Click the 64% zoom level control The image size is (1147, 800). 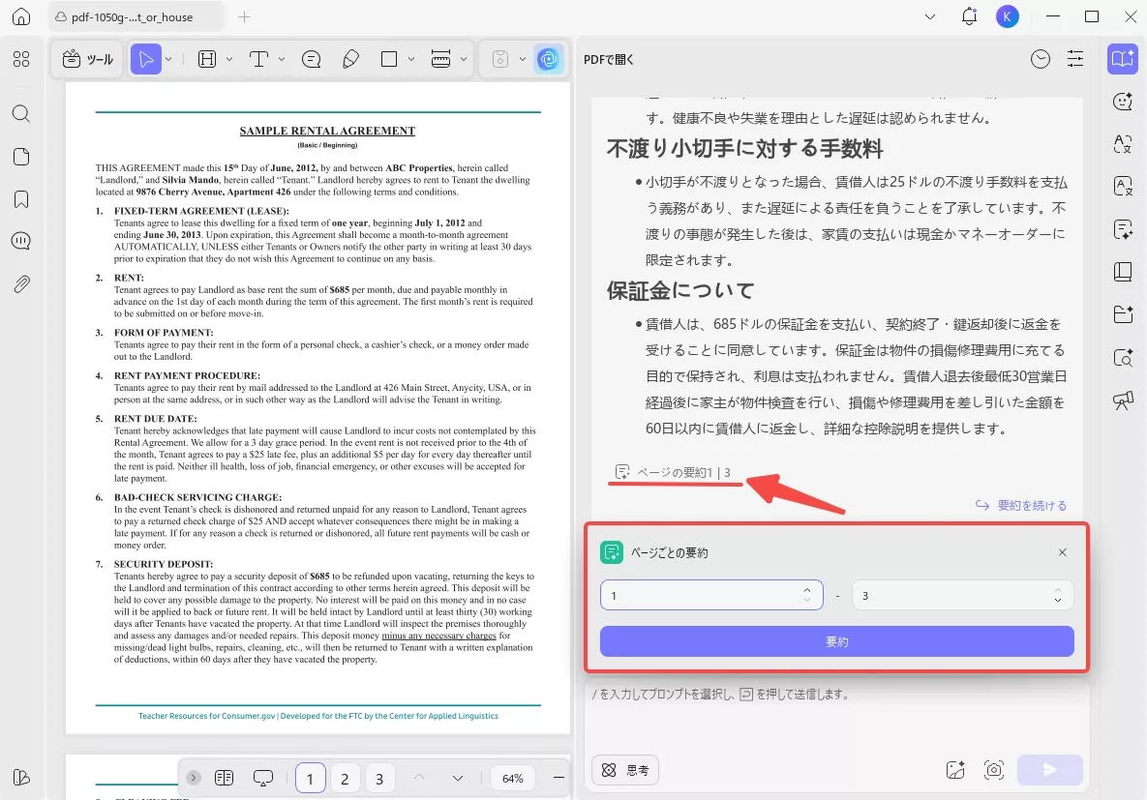[x=512, y=777]
